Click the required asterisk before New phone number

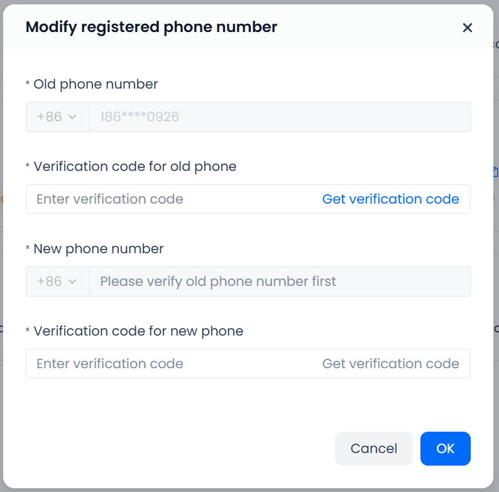click(28, 249)
